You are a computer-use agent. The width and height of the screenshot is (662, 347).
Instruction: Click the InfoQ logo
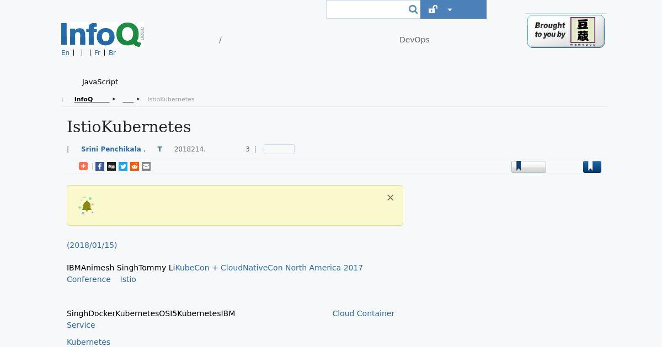[x=103, y=35]
